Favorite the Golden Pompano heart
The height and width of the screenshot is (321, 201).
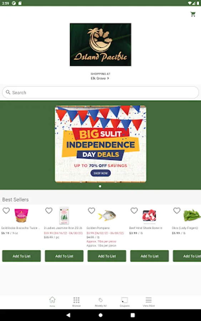point(91,210)
